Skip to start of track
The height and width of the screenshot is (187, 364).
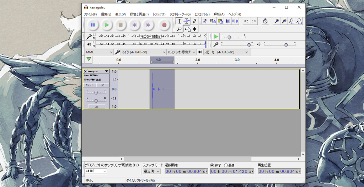tap(134, 25)
